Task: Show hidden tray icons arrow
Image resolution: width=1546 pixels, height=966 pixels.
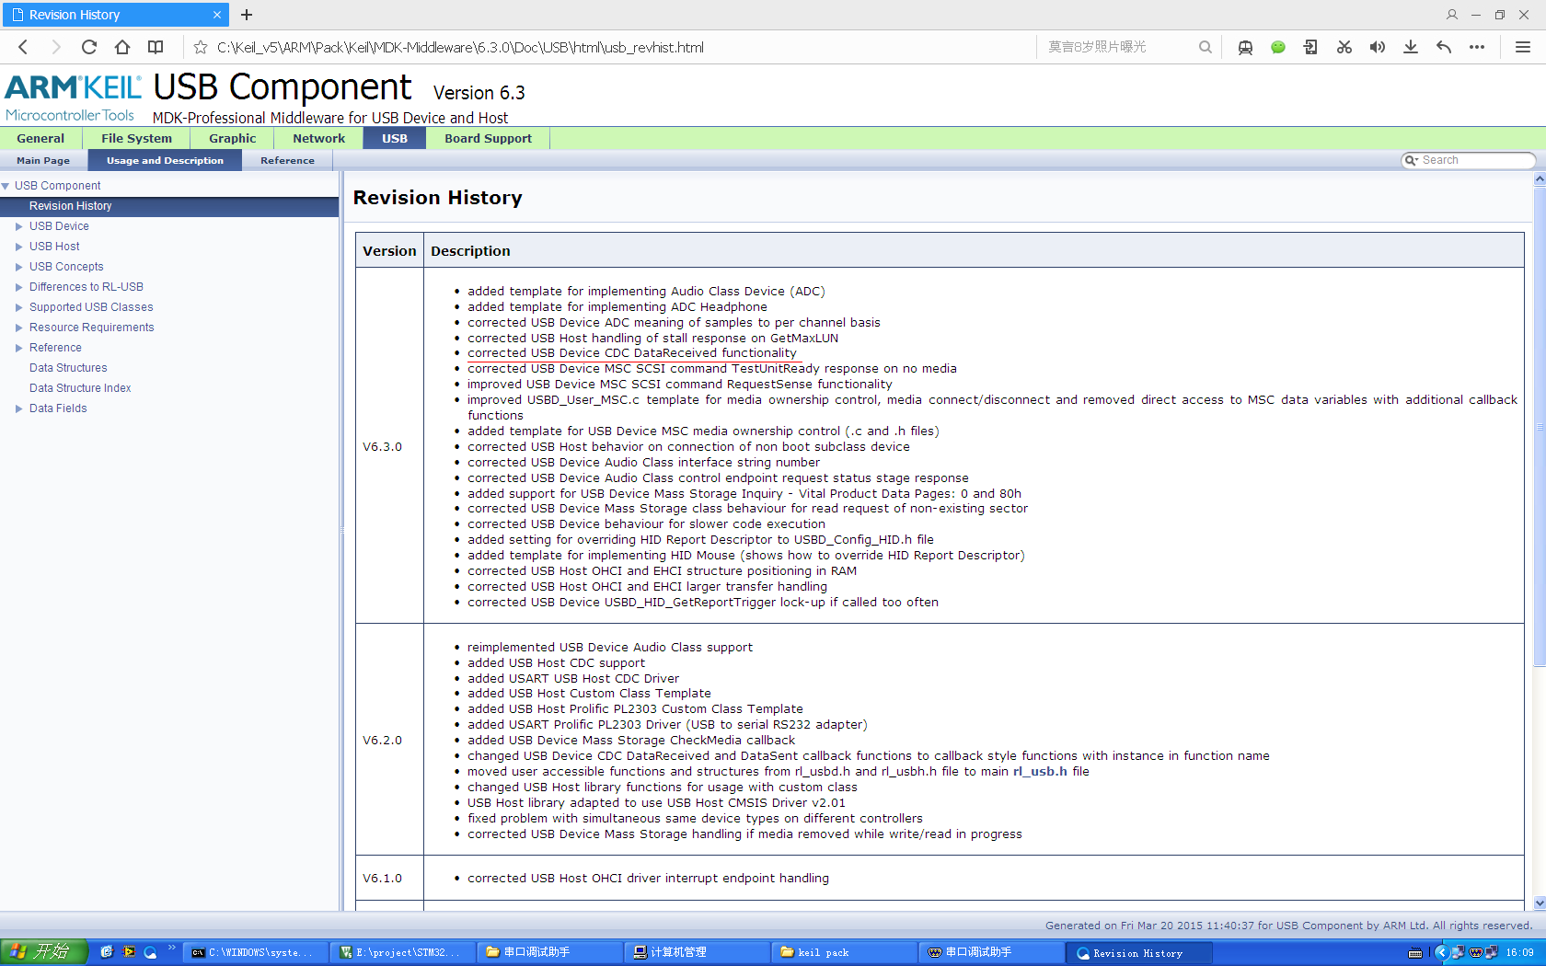Action: [x=1441, y=952]
